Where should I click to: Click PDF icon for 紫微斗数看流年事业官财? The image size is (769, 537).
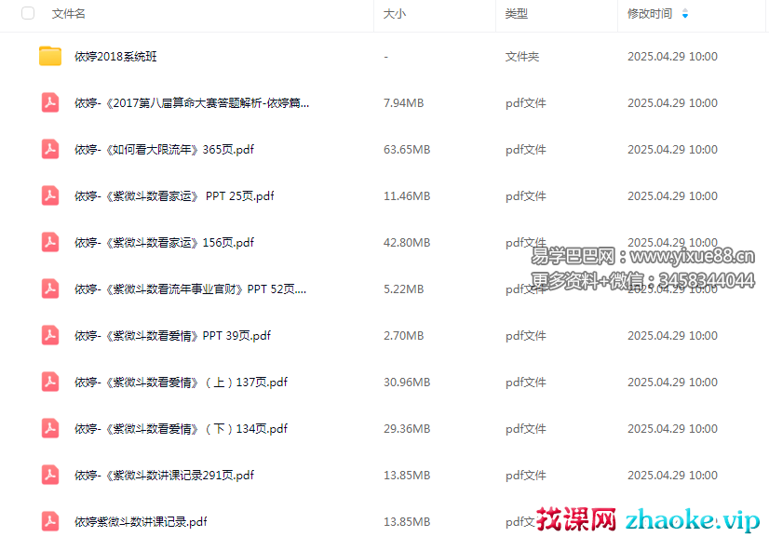[x=50, y=289]
